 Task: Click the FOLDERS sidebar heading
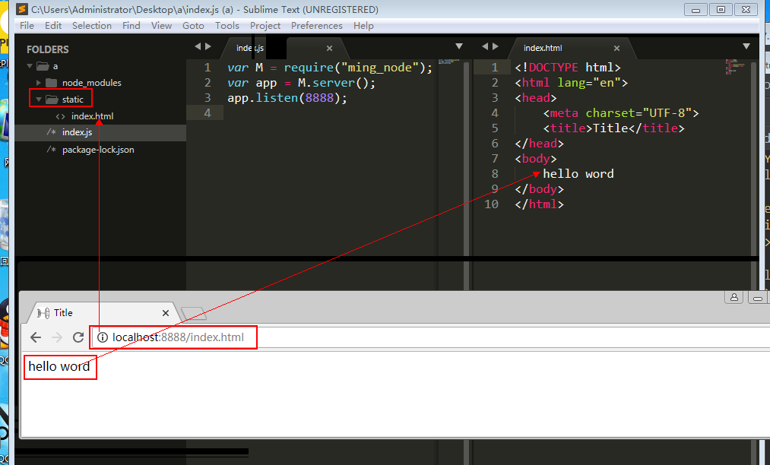(x=48, y=49)
